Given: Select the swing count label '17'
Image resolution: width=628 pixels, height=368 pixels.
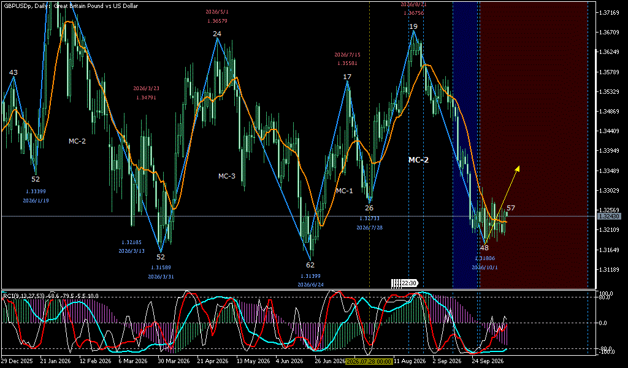Looking at the screenshot, I should point(347,77).
